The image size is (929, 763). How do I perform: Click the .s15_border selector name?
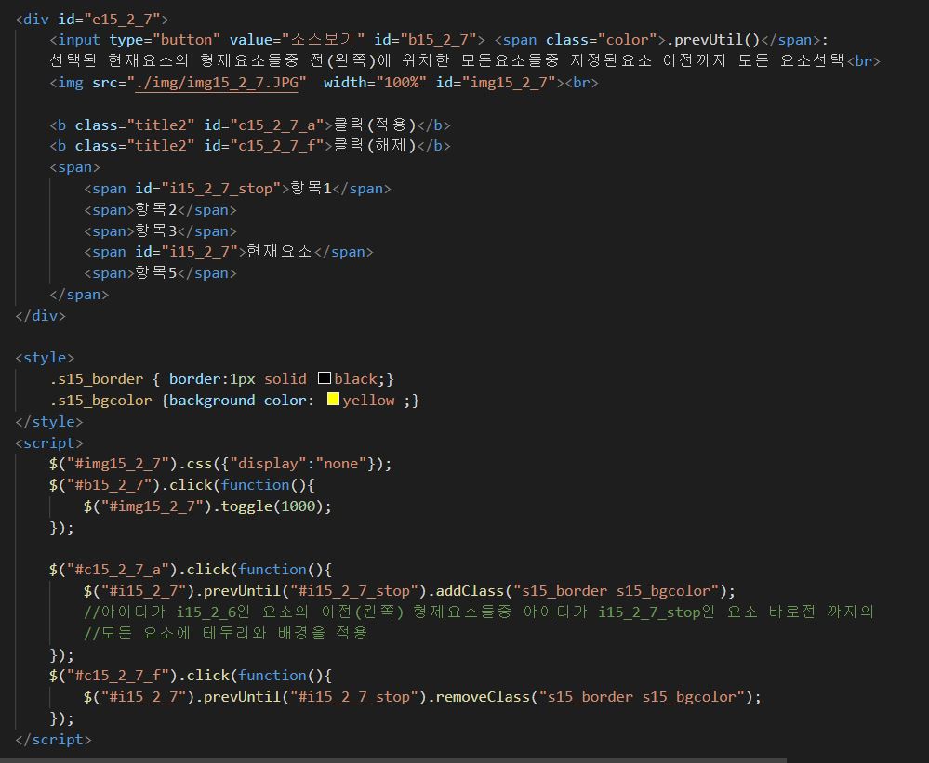click(x=97, y=379)
